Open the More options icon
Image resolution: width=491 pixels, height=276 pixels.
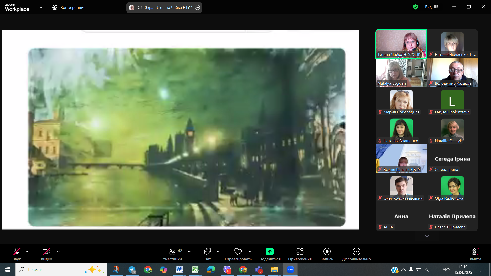coord(356,252)
